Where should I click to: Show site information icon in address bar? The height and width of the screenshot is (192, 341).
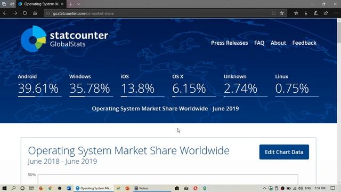(48, 13)
